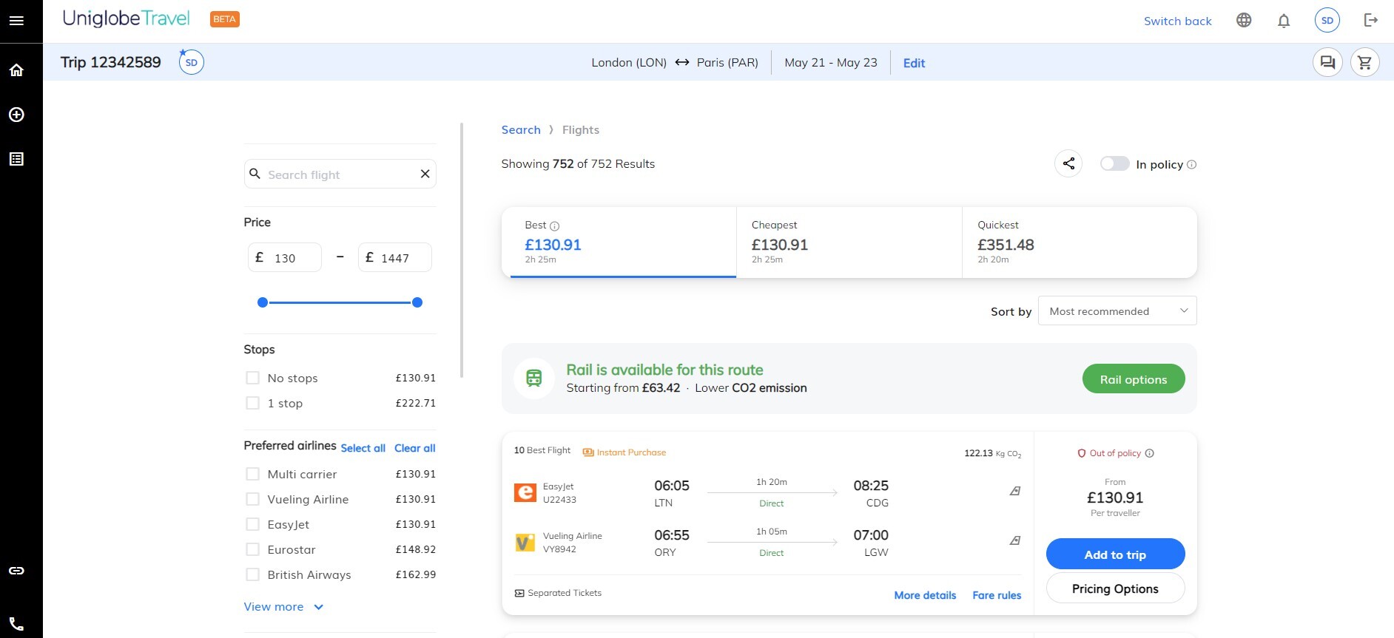
Task: Enable the British Airways checkbox
Action: tap(253, 575)
